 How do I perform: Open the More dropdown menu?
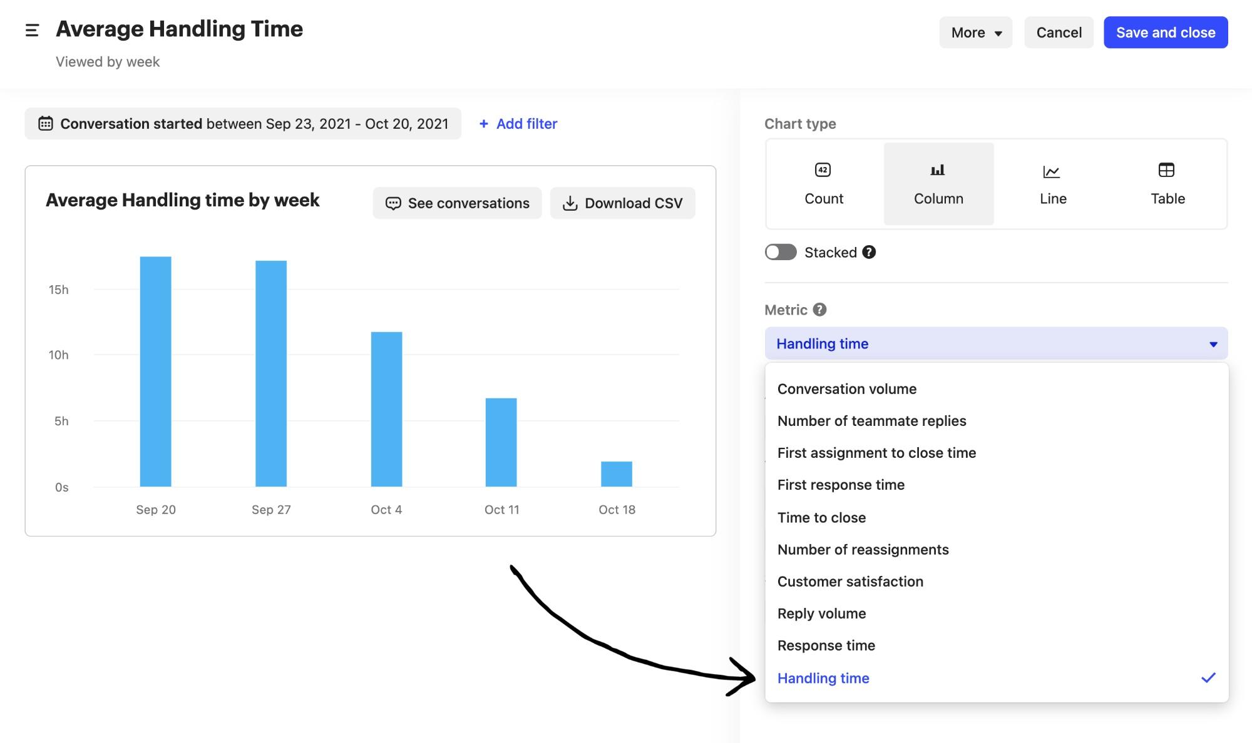point(975,33)
